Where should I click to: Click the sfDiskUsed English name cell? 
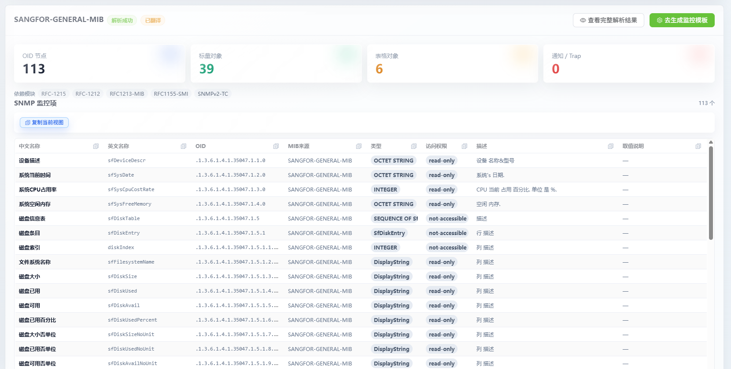[122, 291]
